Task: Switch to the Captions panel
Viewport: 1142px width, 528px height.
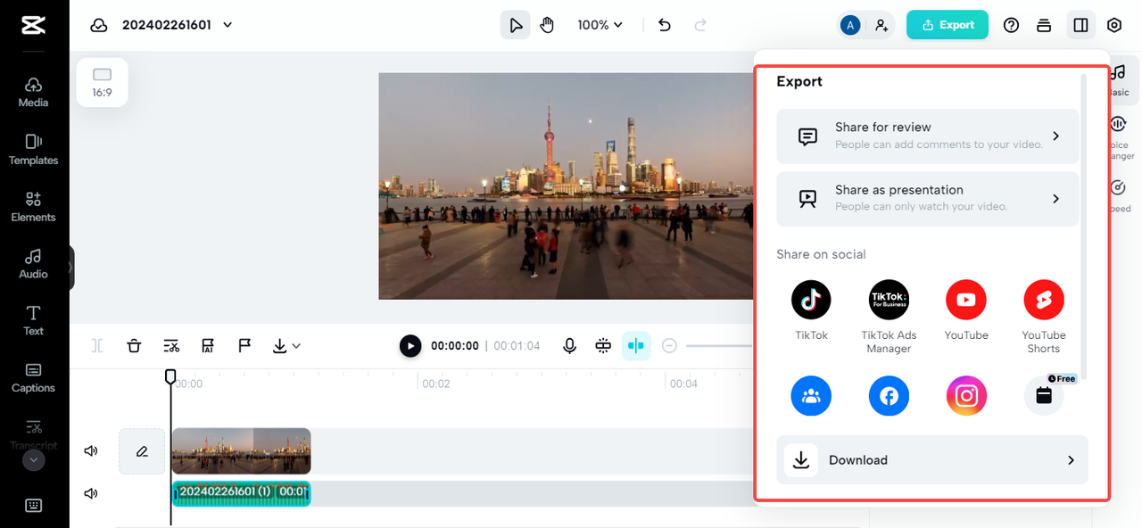Action: pyautogui.click(x=33, y=376)
